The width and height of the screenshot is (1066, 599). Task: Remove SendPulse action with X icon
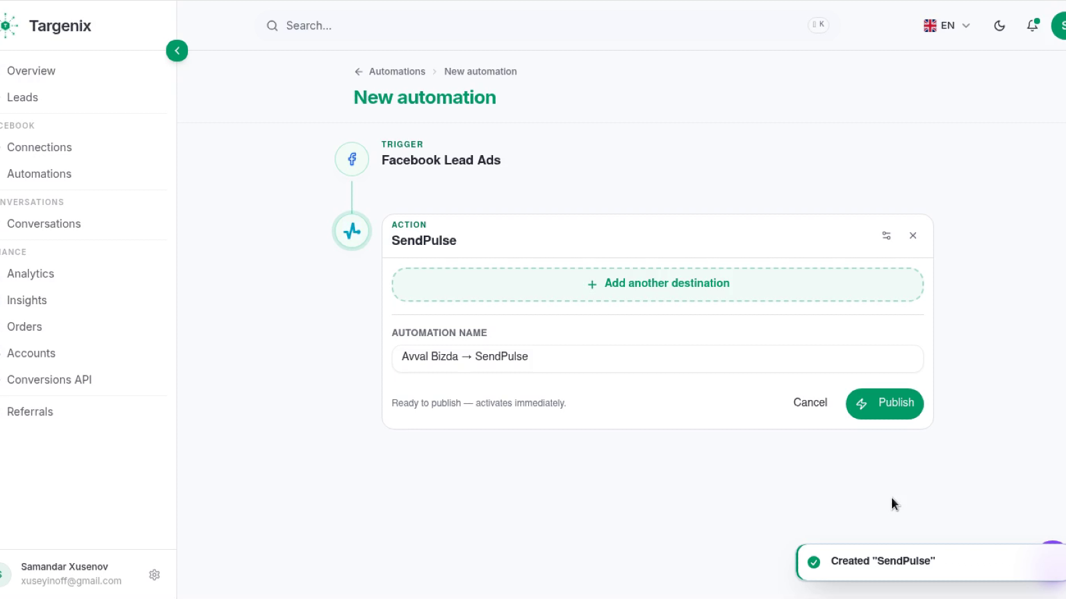[x=913, y=236]
